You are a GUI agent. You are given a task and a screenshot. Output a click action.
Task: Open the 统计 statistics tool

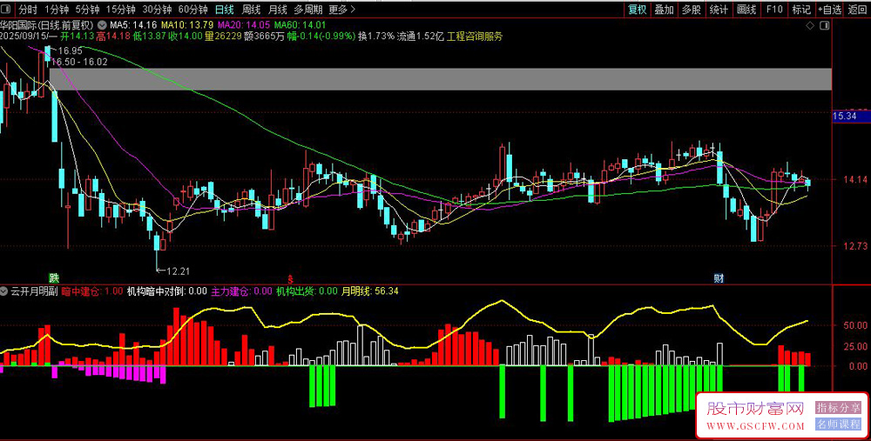719,10
